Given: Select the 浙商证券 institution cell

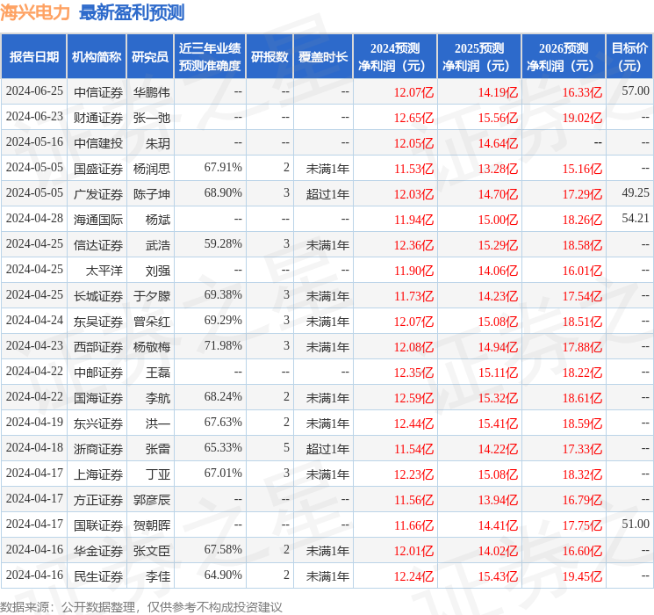Looking at the screenshot, I should point(98,449).
